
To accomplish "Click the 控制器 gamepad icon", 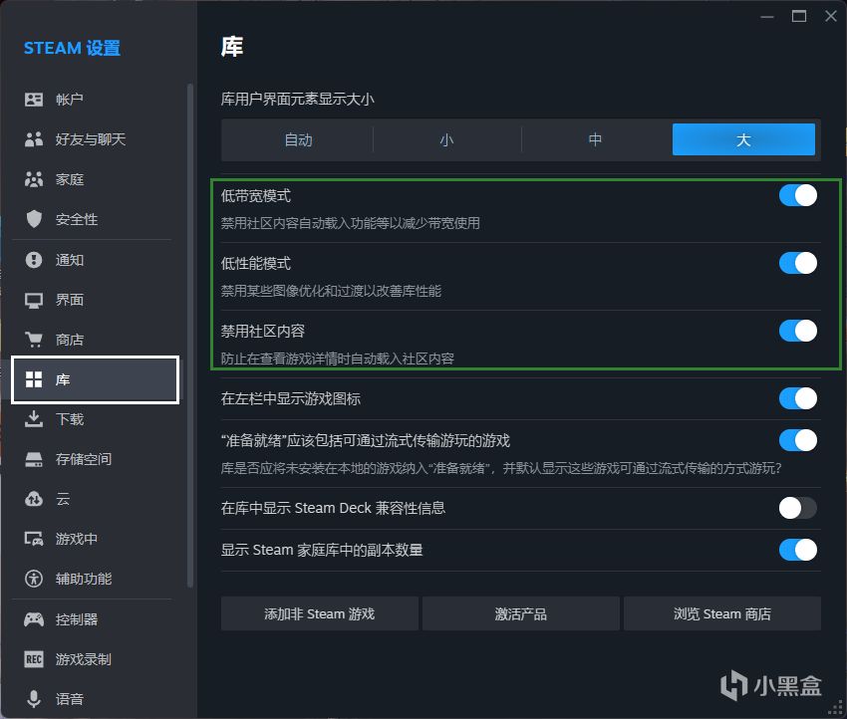I will [34, 619].
